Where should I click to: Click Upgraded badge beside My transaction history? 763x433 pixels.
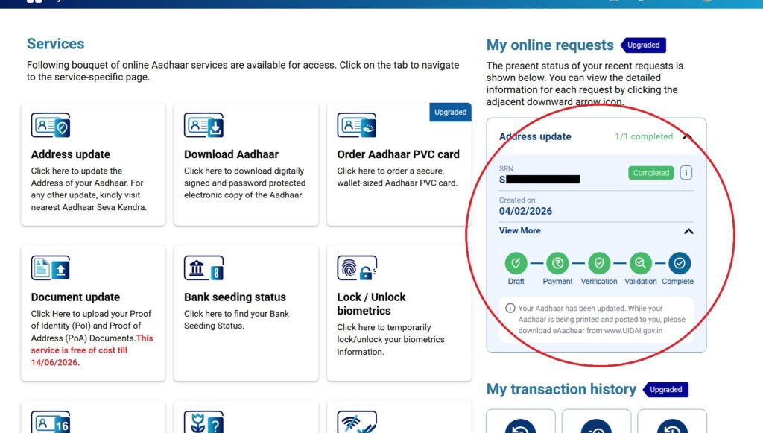click(x=665, y=389)
